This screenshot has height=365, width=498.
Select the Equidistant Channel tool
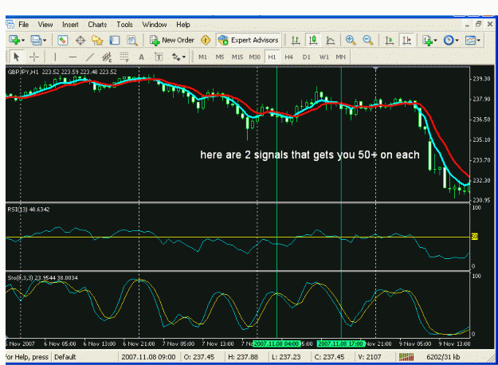pyautogui.click(x=107, y=57)
